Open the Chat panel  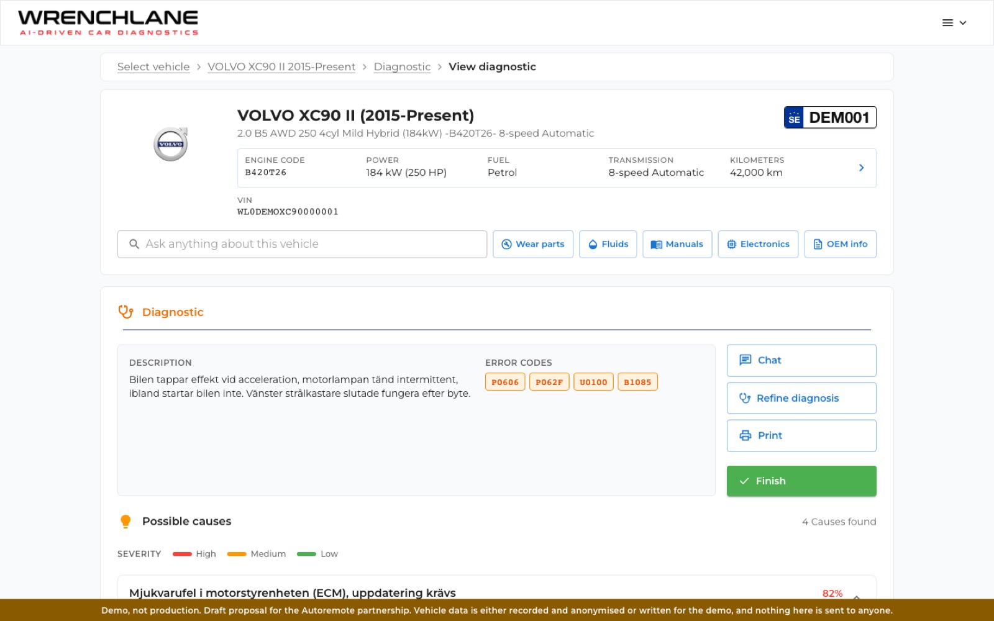[801, 360]
